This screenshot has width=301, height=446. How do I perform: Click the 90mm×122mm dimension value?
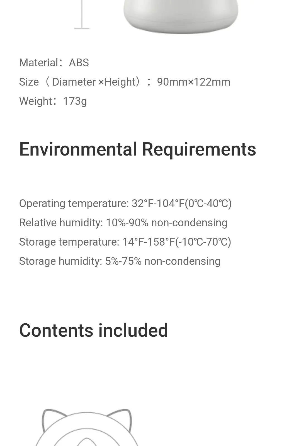193,82
